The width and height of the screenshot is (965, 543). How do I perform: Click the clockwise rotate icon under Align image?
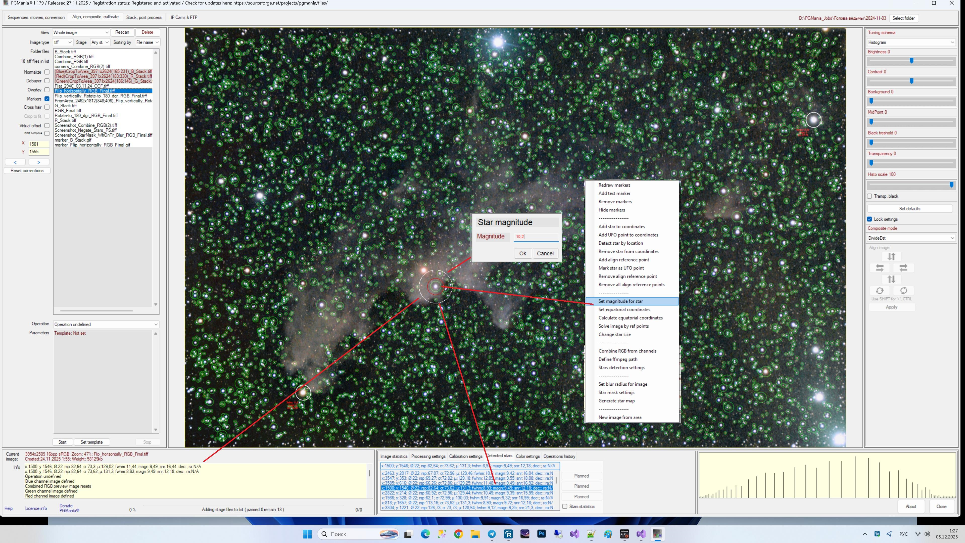903,291
